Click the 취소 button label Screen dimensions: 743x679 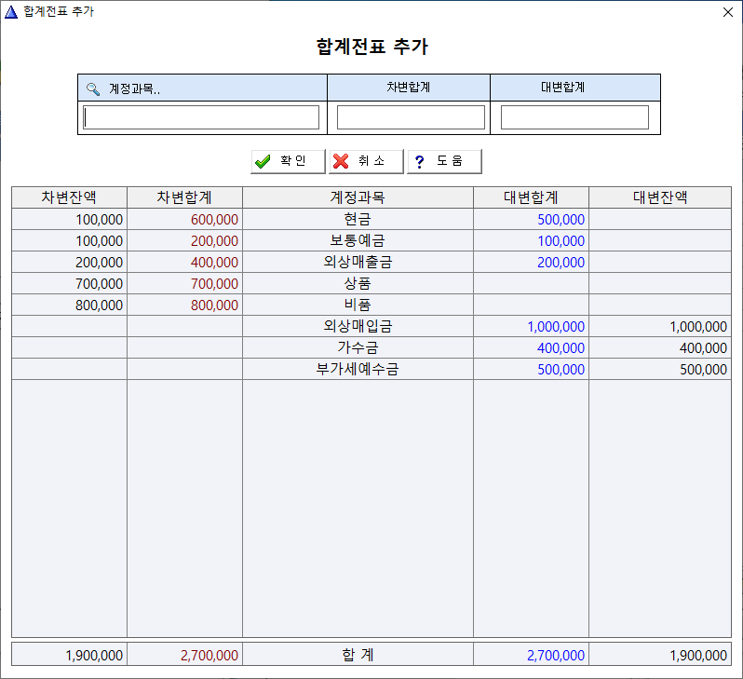[371, 161]
